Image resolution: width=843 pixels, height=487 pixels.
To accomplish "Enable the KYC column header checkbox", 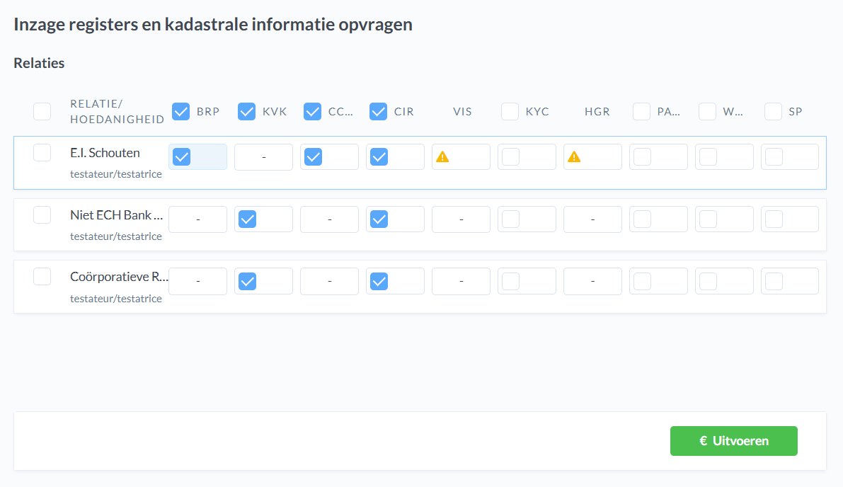I will tap(510, 111).
